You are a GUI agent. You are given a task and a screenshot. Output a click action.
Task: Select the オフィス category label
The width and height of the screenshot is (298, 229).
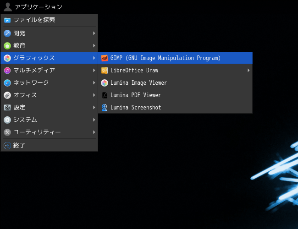[x=25, y=95]
